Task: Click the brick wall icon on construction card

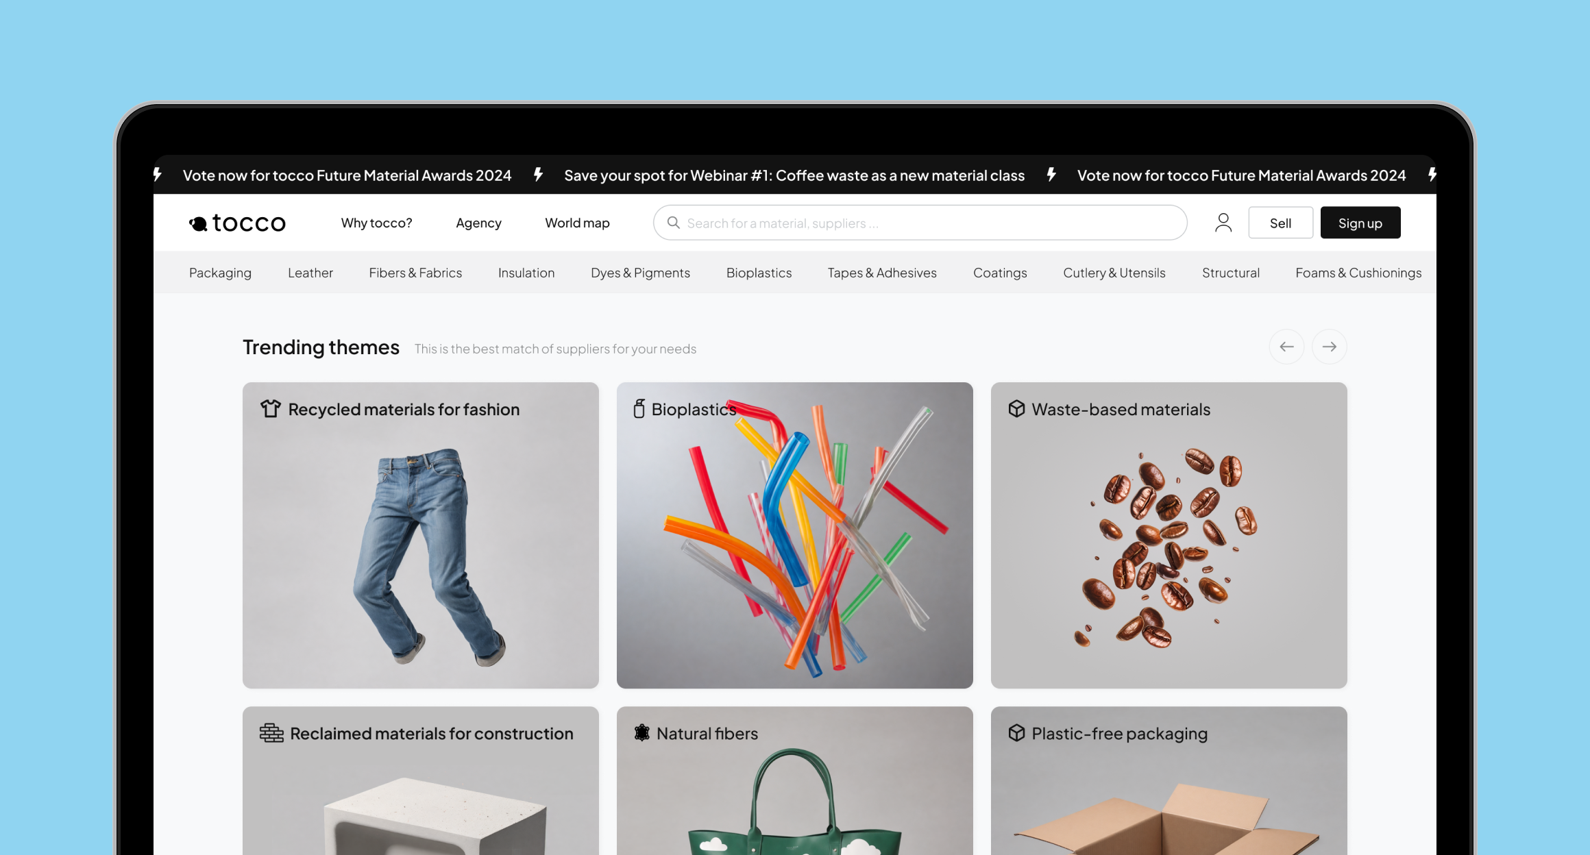Action: click(x=271, y=733)
